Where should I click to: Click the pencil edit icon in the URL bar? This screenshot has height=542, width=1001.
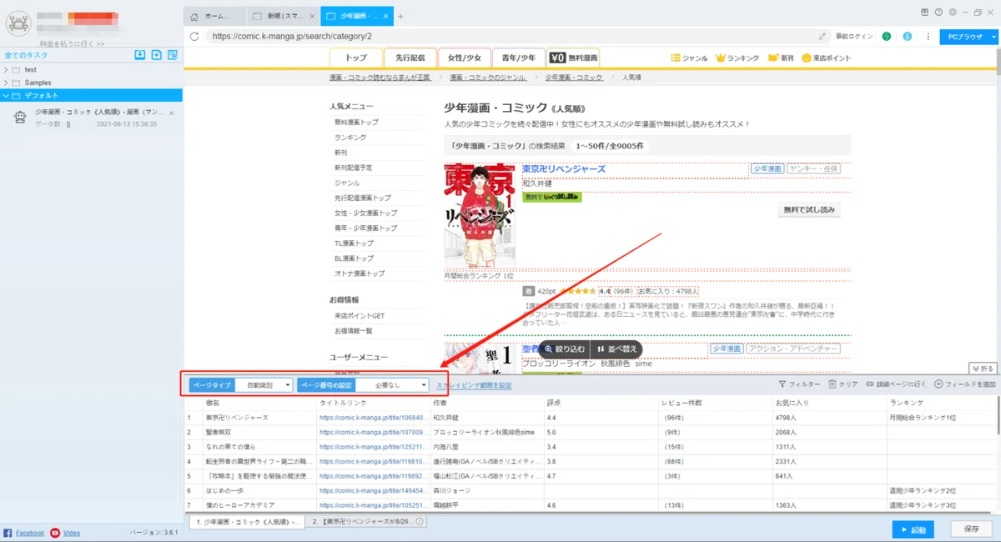pos(822,36)
